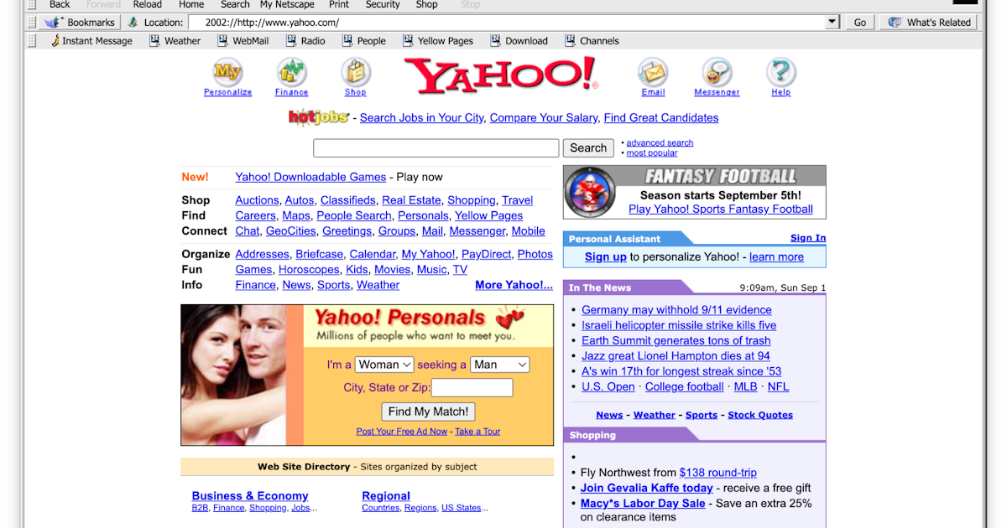Open Germany may withhold 9/11 evidence headline
The height and width of the screenshot is (528, 1007).
click(x=676, y=309)
